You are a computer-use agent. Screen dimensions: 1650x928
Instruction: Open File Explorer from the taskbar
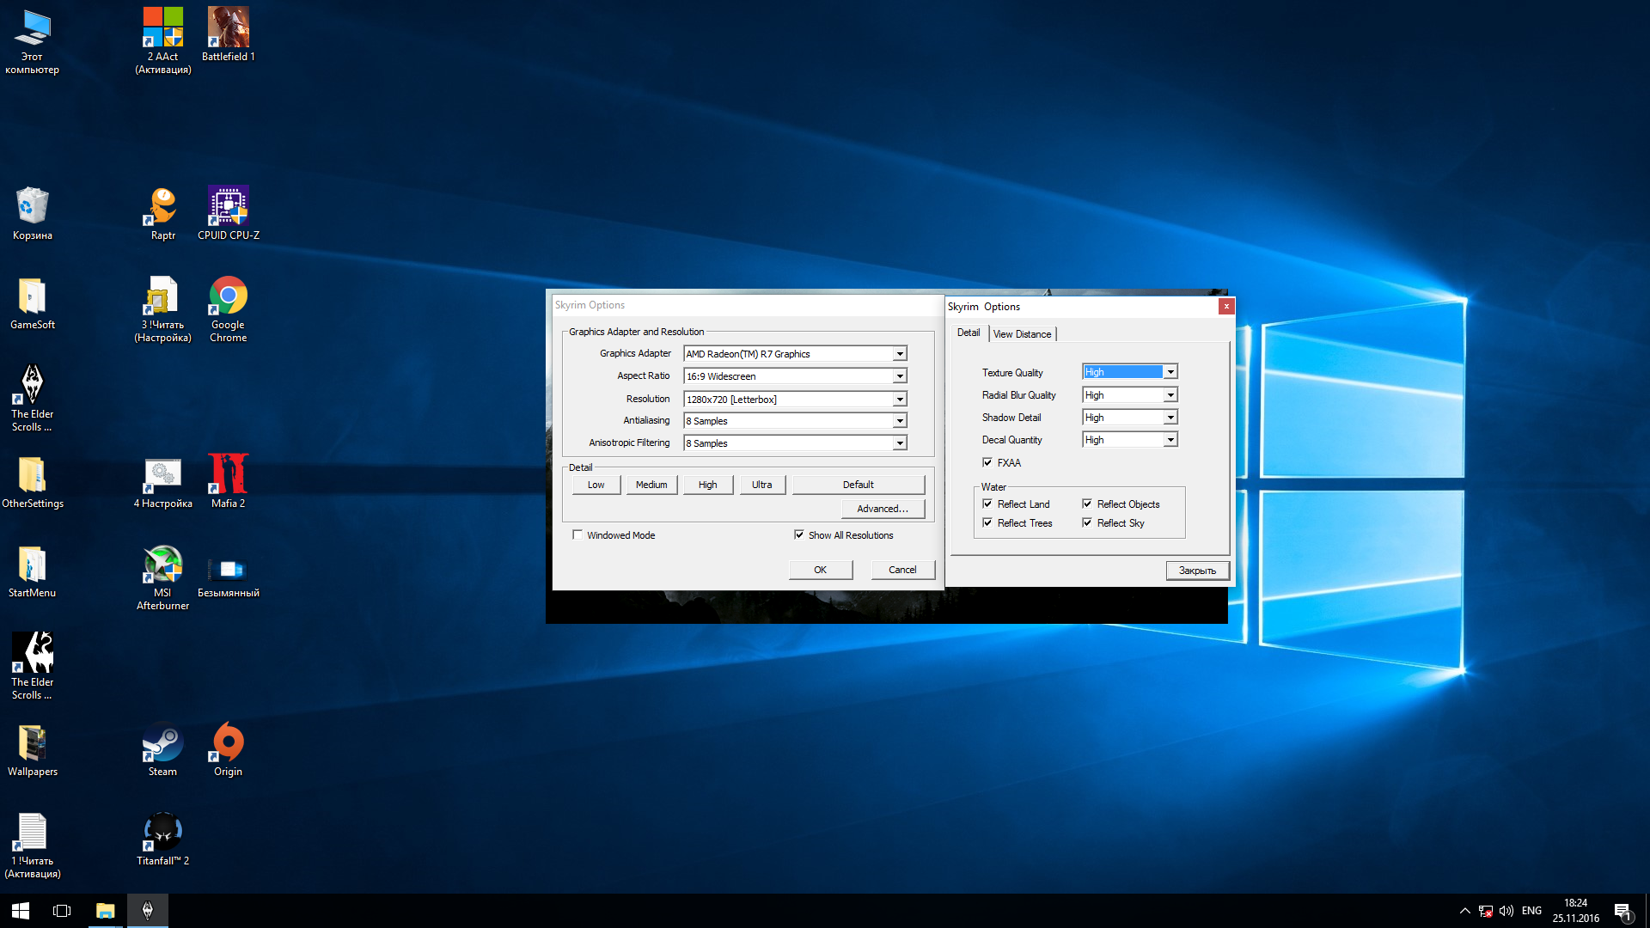(105, 910)
